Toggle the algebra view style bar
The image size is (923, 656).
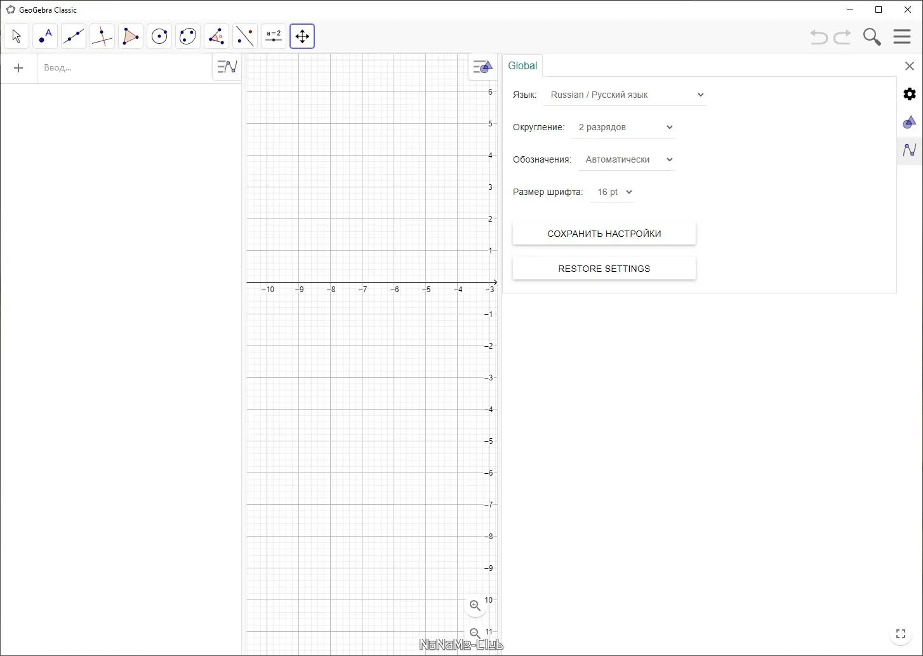[x=227, y=66]
